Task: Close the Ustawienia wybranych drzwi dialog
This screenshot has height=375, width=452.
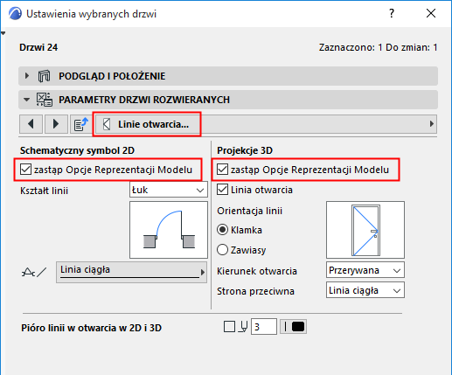Action: 431,13
